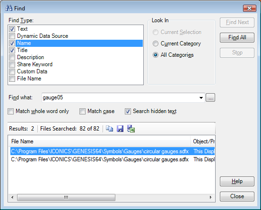The image size is (261, 210).
Task: Close the Find dialog with X
Action: pyautogui.click(x=249, y=8)
